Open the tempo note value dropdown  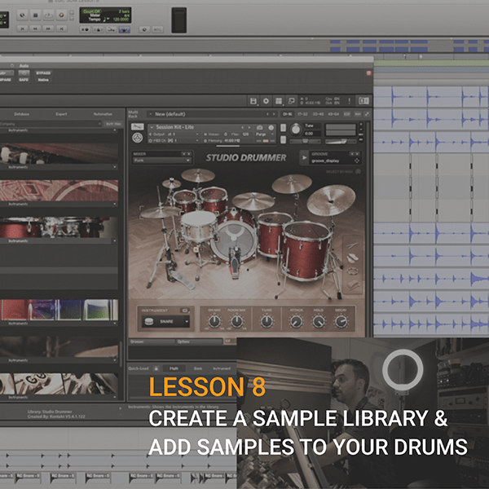[106, 20]
